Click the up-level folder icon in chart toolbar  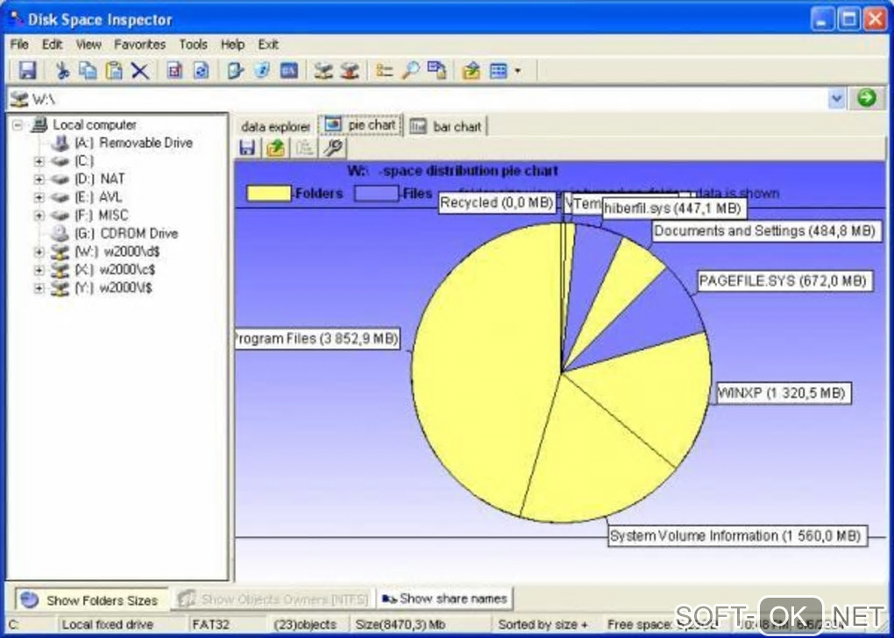click(x=275, y=148)
